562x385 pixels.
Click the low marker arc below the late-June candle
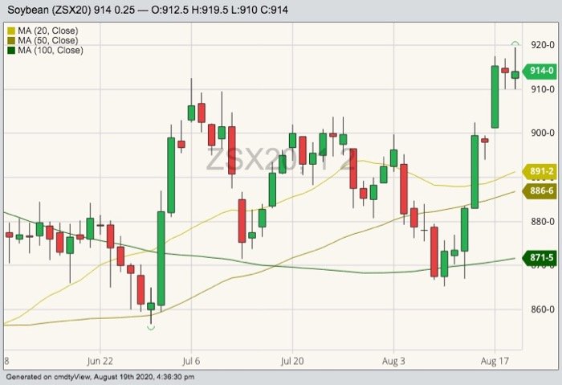pos(151,327)
